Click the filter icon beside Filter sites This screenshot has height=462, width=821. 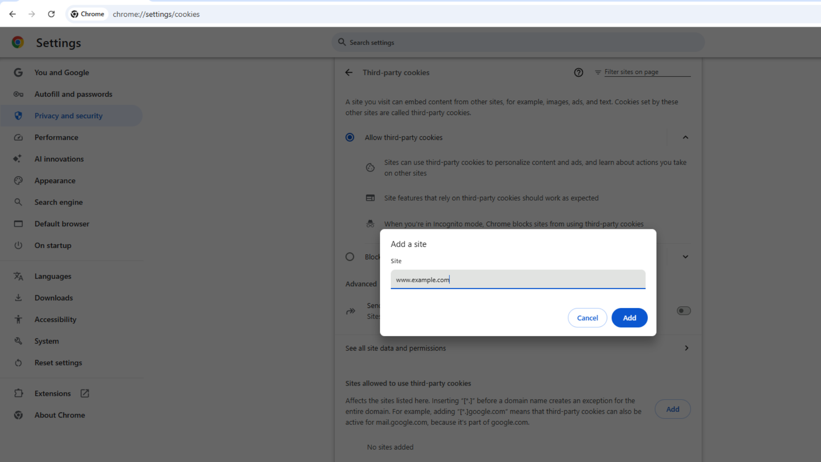pos(598,72)
